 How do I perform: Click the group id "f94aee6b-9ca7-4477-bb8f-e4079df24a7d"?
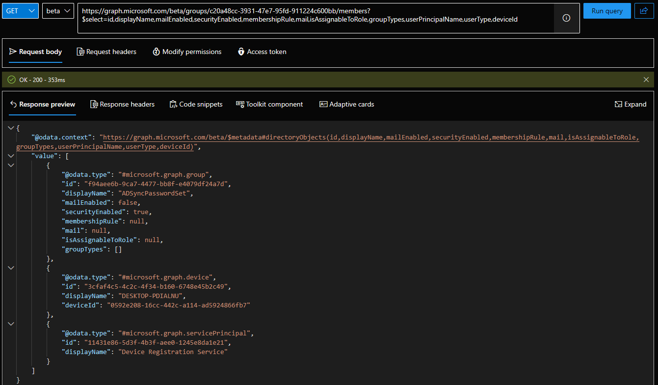point(157,184)
